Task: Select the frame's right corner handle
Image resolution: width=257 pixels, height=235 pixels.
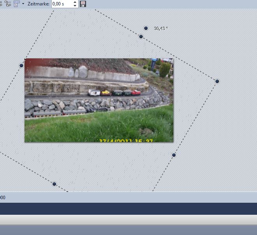Action: click(x=217, y=81)
